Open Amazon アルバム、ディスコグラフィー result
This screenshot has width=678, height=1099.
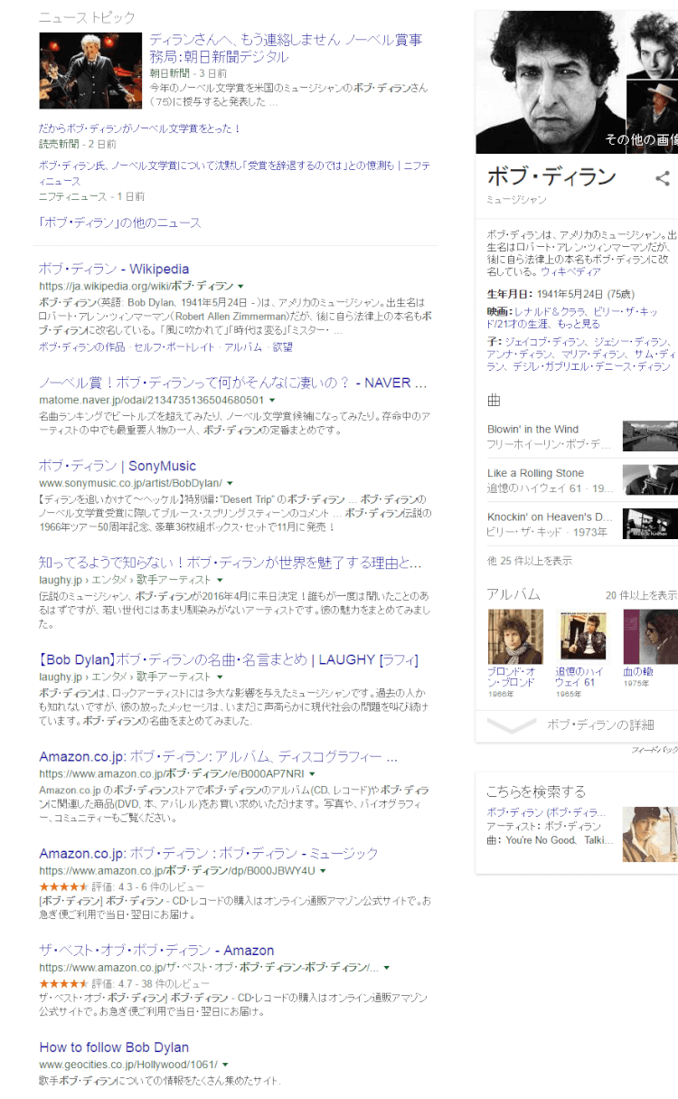[218, 757]
